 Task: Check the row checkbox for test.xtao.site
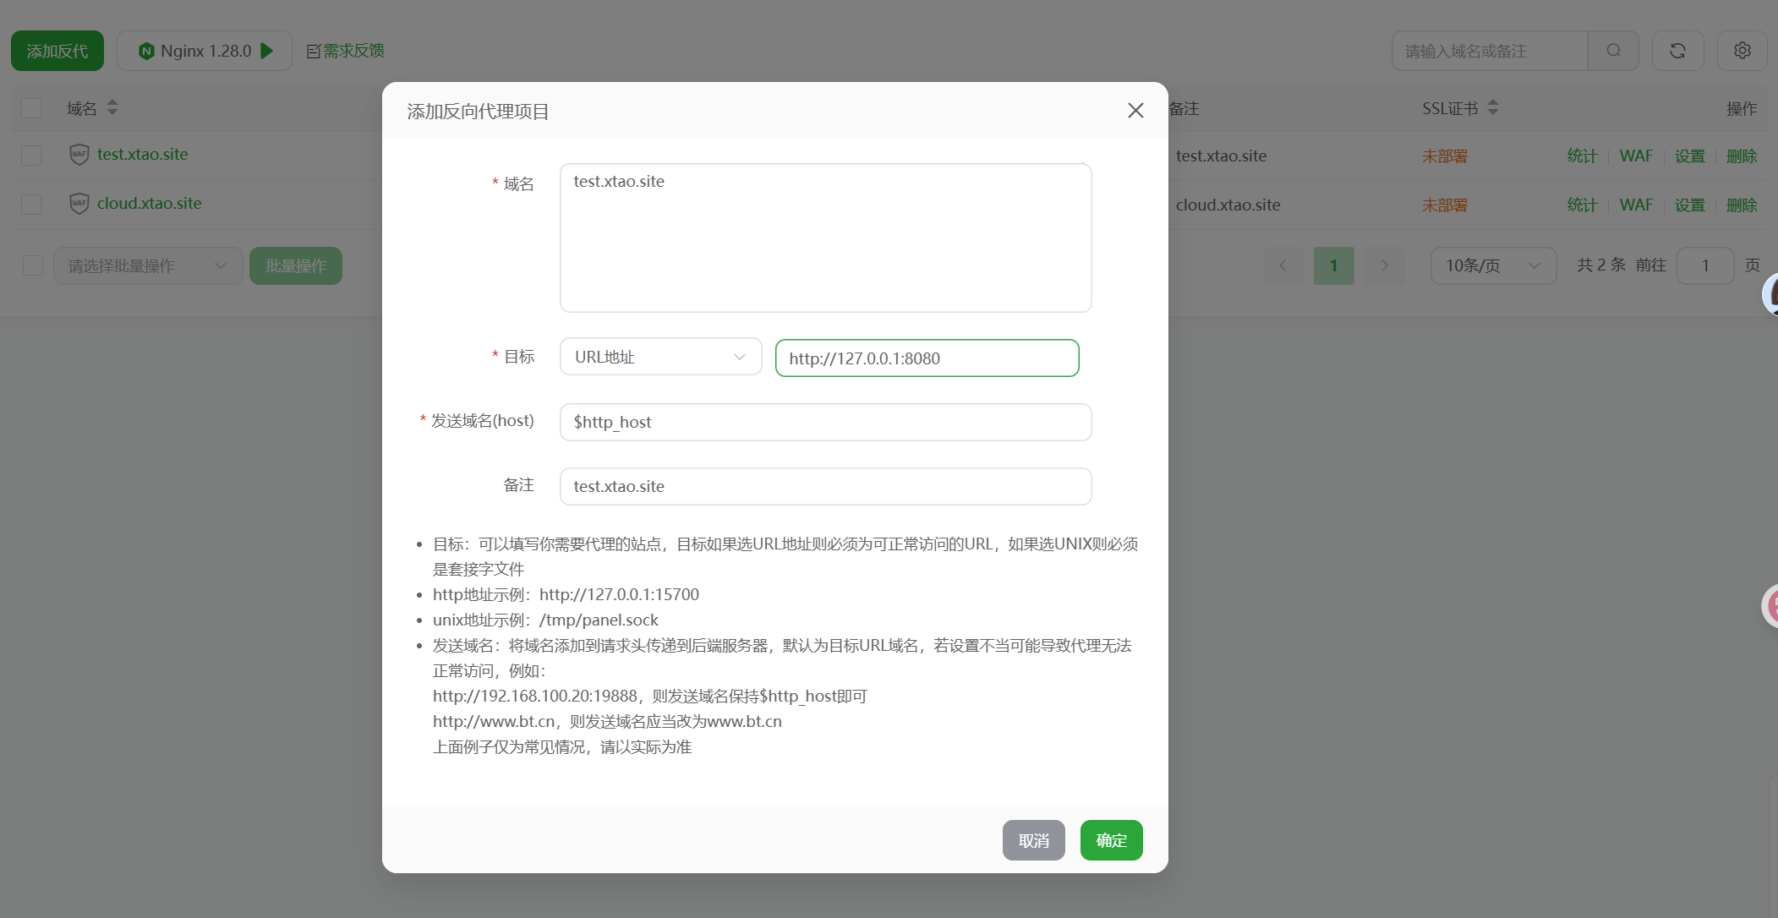[31, 155]
